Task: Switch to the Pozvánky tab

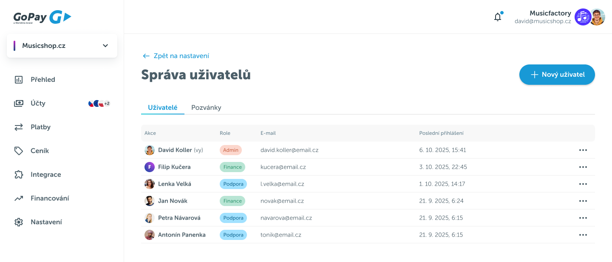Action: [206, 108]
